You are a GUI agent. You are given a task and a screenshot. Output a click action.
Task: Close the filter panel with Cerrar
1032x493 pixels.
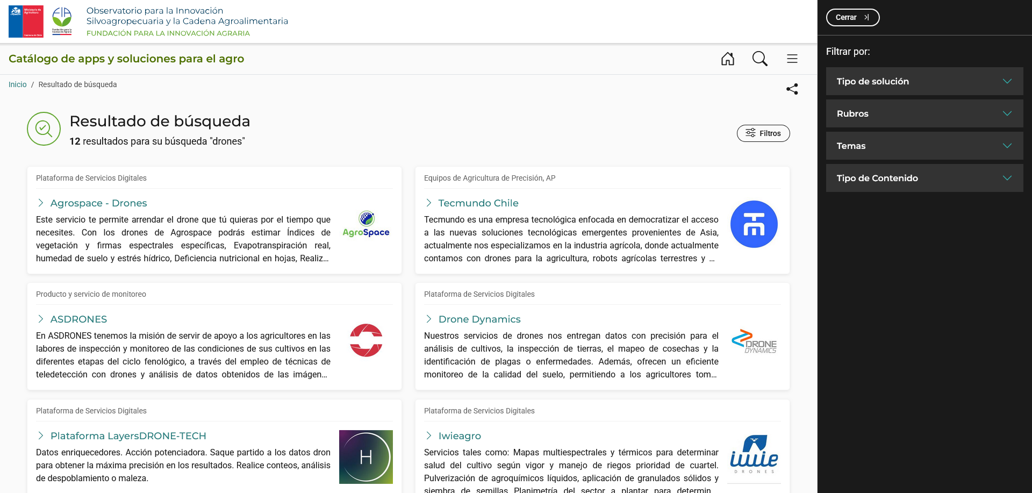click(x=852, y=17)
